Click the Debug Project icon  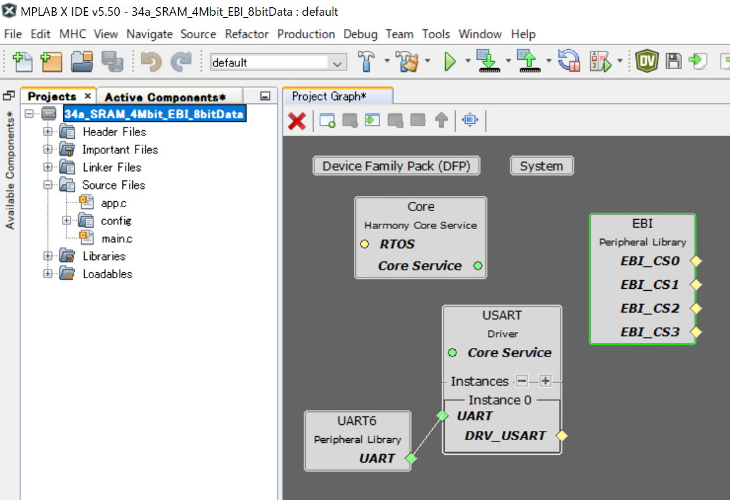(600, 61)
